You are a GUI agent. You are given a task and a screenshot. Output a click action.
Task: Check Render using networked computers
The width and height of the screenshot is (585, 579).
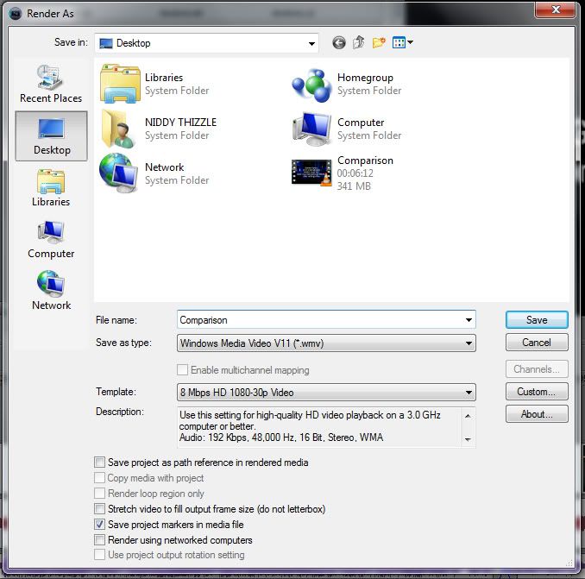tap(100, 540)
